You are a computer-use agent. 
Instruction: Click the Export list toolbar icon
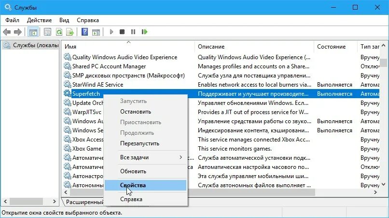70,32
